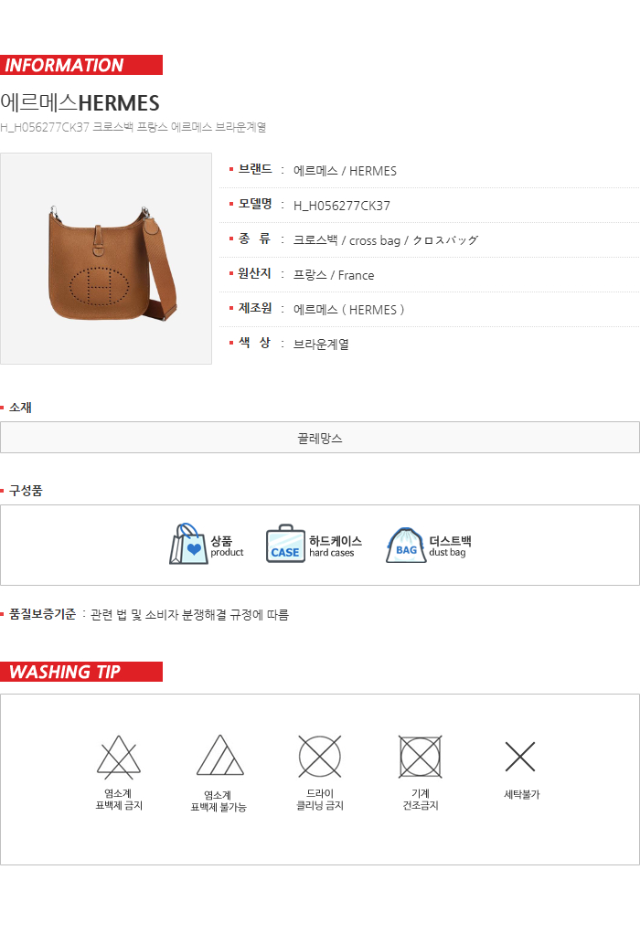
Task: Click the no washing X icon
Action: 520,757
